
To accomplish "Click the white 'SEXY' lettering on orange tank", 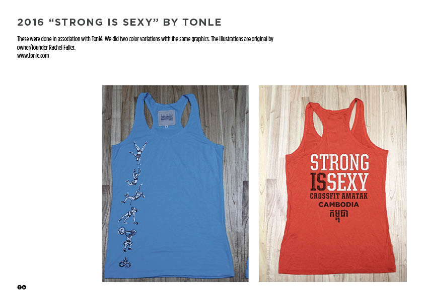I will click(347, 181).
